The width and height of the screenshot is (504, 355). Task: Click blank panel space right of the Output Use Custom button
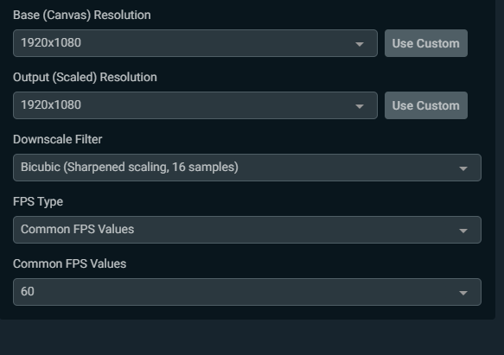[x=482, y=105]
